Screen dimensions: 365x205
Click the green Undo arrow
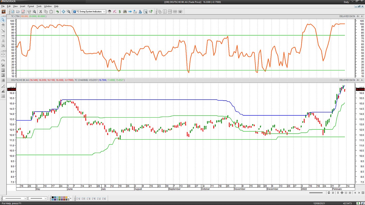[57, 12]
